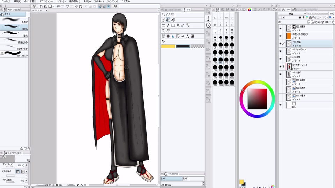Open the document tab list dropdown arrow
335x188 pixels.
click(x=159, y=10)
